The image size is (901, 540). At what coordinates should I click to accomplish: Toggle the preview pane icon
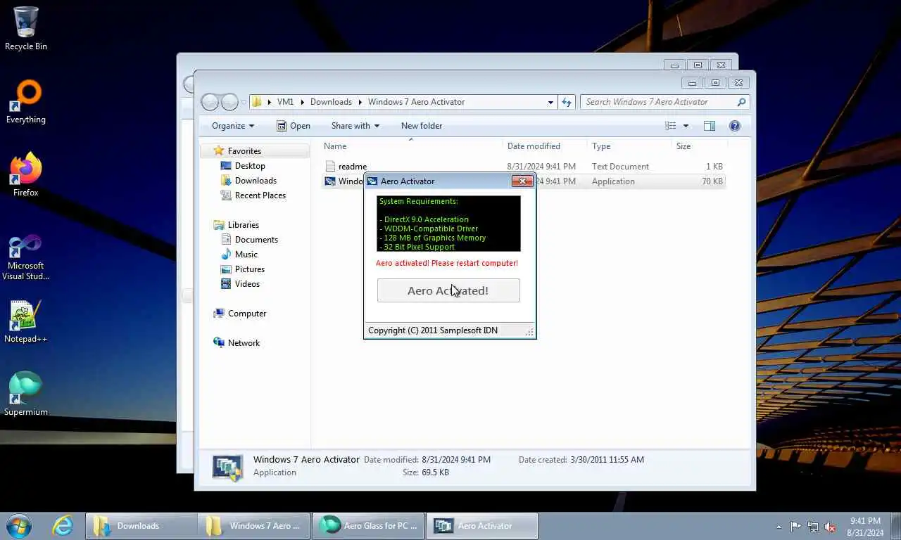pos(710,126)
